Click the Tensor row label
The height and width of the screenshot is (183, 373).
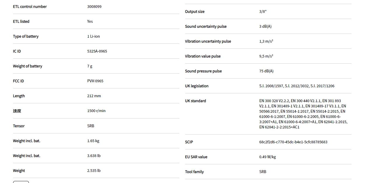click(19, 126)
